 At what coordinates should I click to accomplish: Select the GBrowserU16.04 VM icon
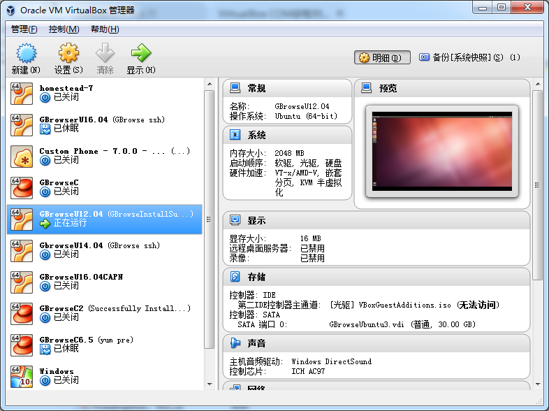22,125
